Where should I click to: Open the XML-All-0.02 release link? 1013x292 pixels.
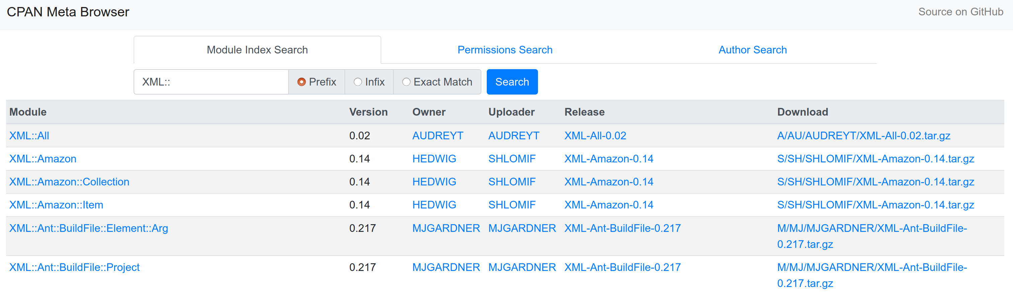[x=595, y=136]
